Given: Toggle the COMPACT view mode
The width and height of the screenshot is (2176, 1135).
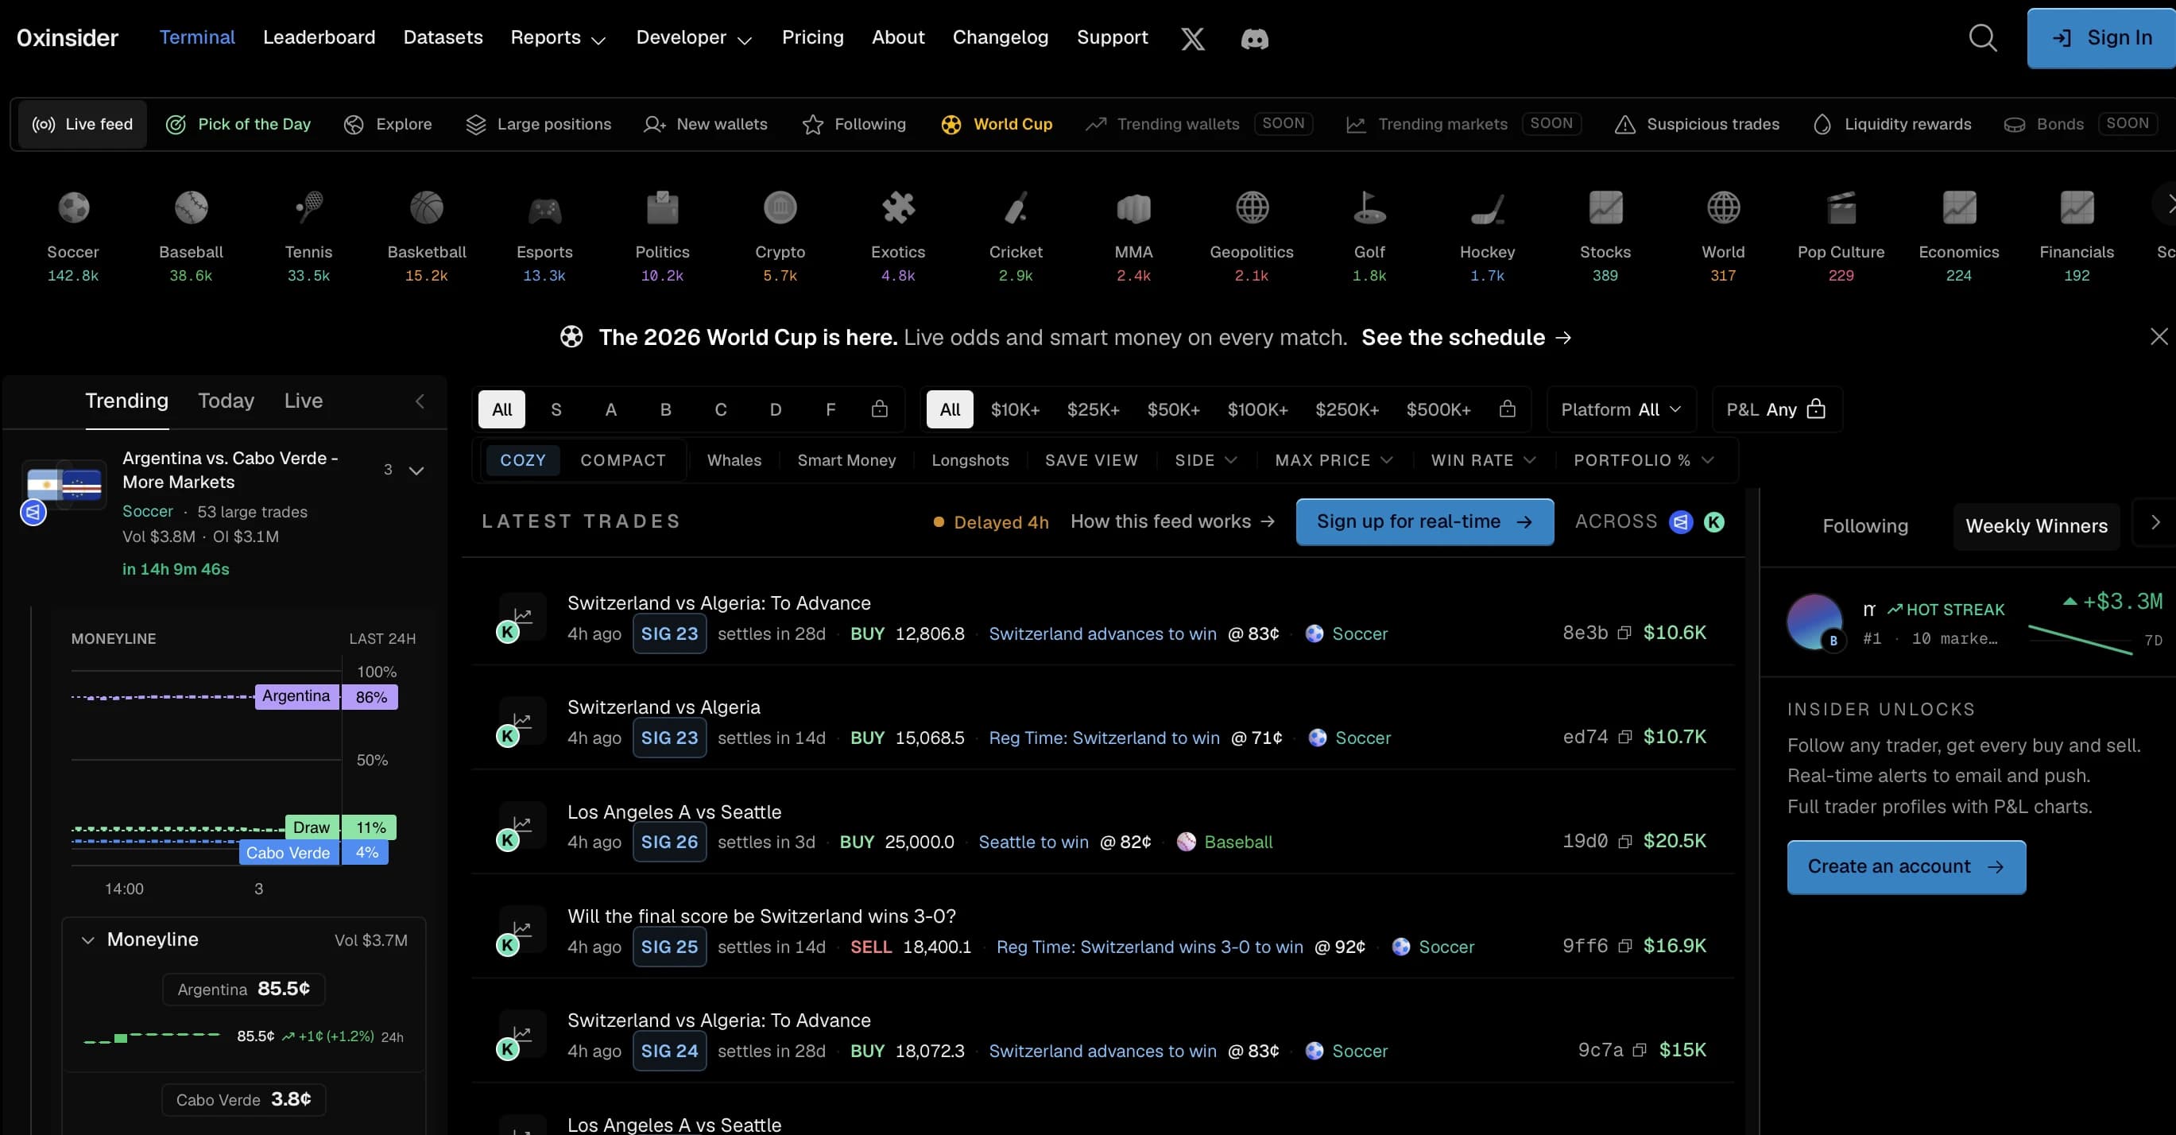Looking at the screenshot, I should pyautogui.click(x=622, y=460).
